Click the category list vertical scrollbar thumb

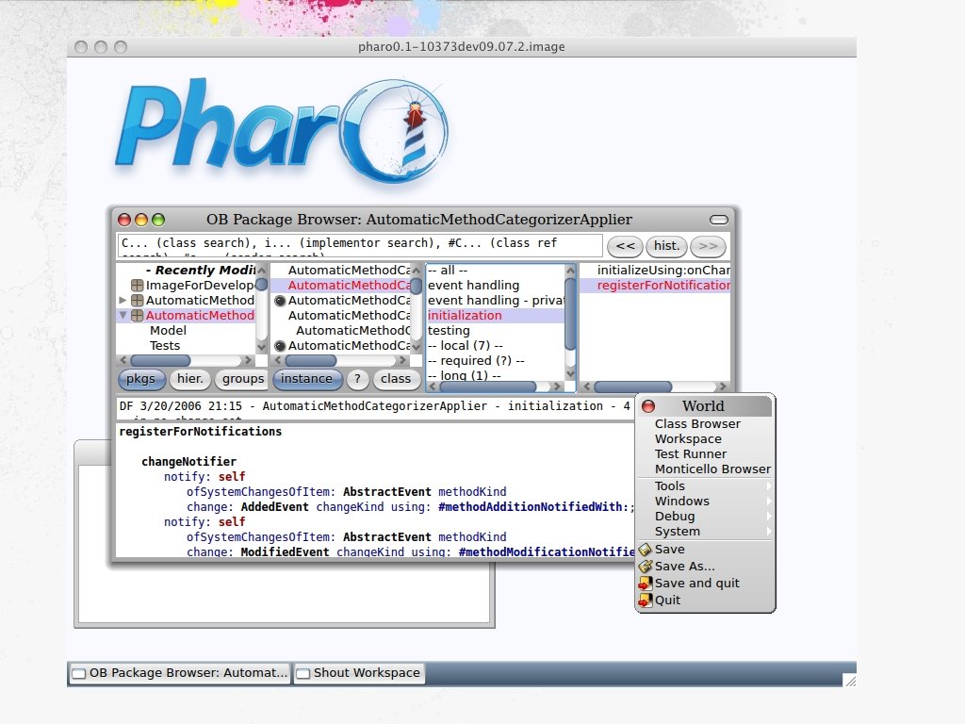point(570,314)
